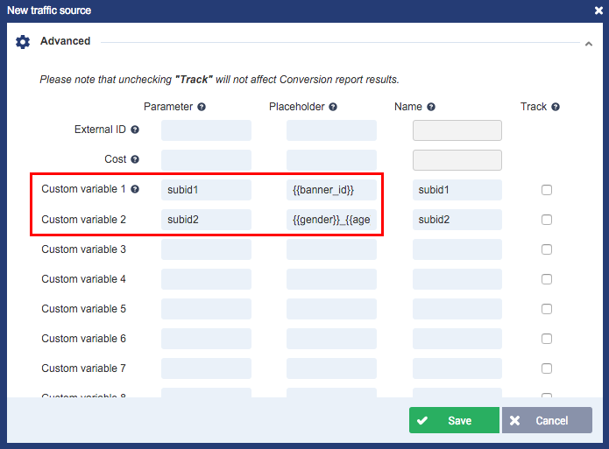Image resolution: width=609 pixels, height=449 pixels.
Task: Click help icon beside Cost label
Action: 135,159
